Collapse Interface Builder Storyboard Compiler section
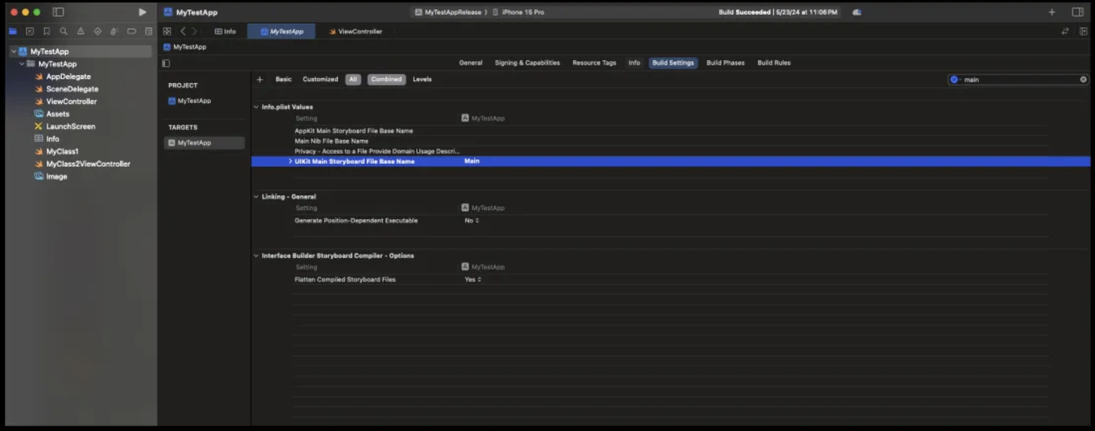This screenshot has height=431, width=1095. tap(256, 256)
